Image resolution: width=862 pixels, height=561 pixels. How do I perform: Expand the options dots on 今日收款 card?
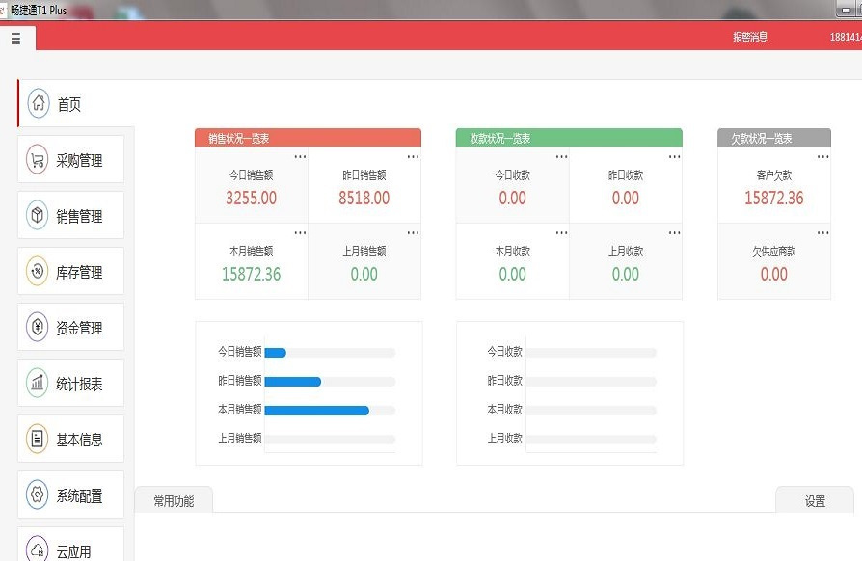[561, 157]
